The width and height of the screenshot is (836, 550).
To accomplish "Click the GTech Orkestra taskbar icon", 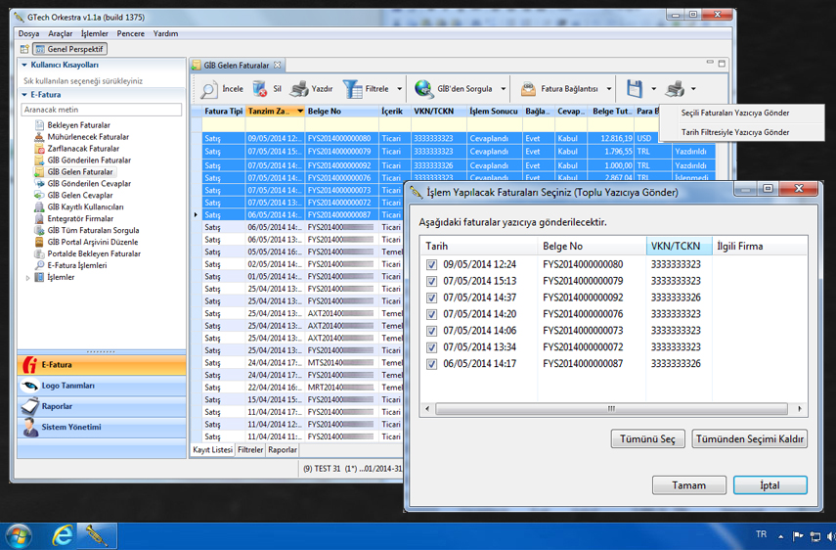I will [x=97, y=535].
